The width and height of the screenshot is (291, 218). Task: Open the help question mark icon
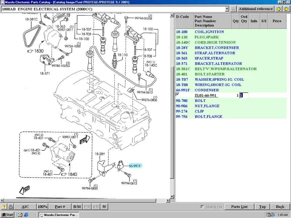(4, 207)
